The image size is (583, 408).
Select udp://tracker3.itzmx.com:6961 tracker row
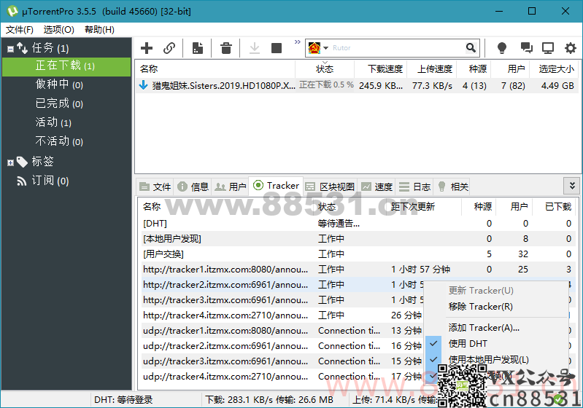point(281,361)
